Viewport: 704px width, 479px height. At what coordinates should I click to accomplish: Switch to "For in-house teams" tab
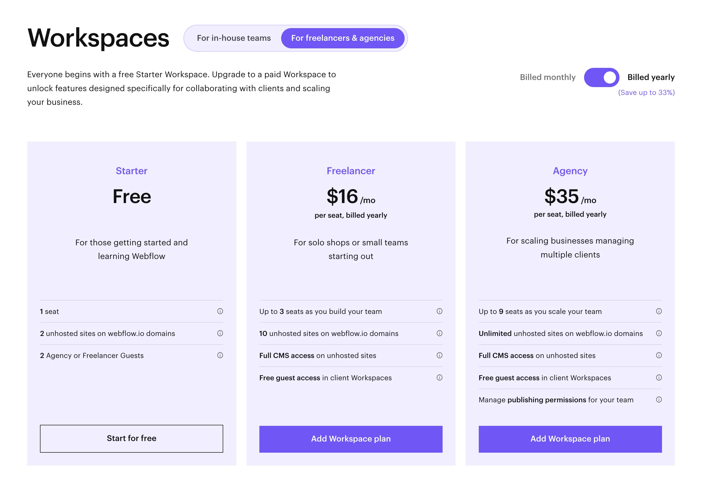click(234, 38)
